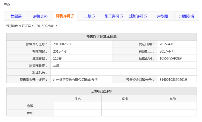Switch to the 房价走势 tab
The height and width of the screenshot is (122, 202).
click(40, 16)
